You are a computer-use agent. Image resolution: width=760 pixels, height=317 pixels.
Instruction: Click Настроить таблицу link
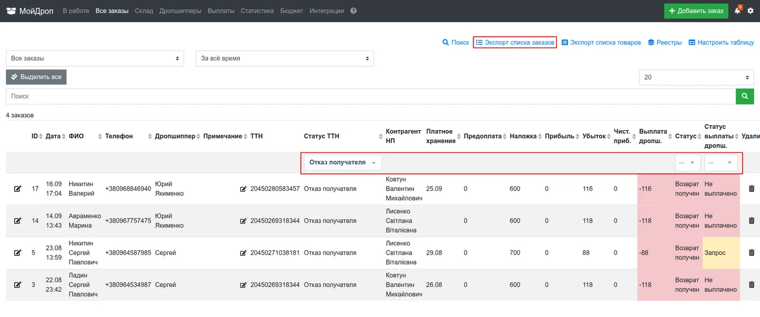721,42
